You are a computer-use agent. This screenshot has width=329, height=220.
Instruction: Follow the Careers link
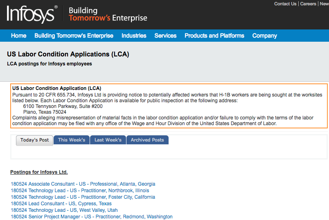308,4
